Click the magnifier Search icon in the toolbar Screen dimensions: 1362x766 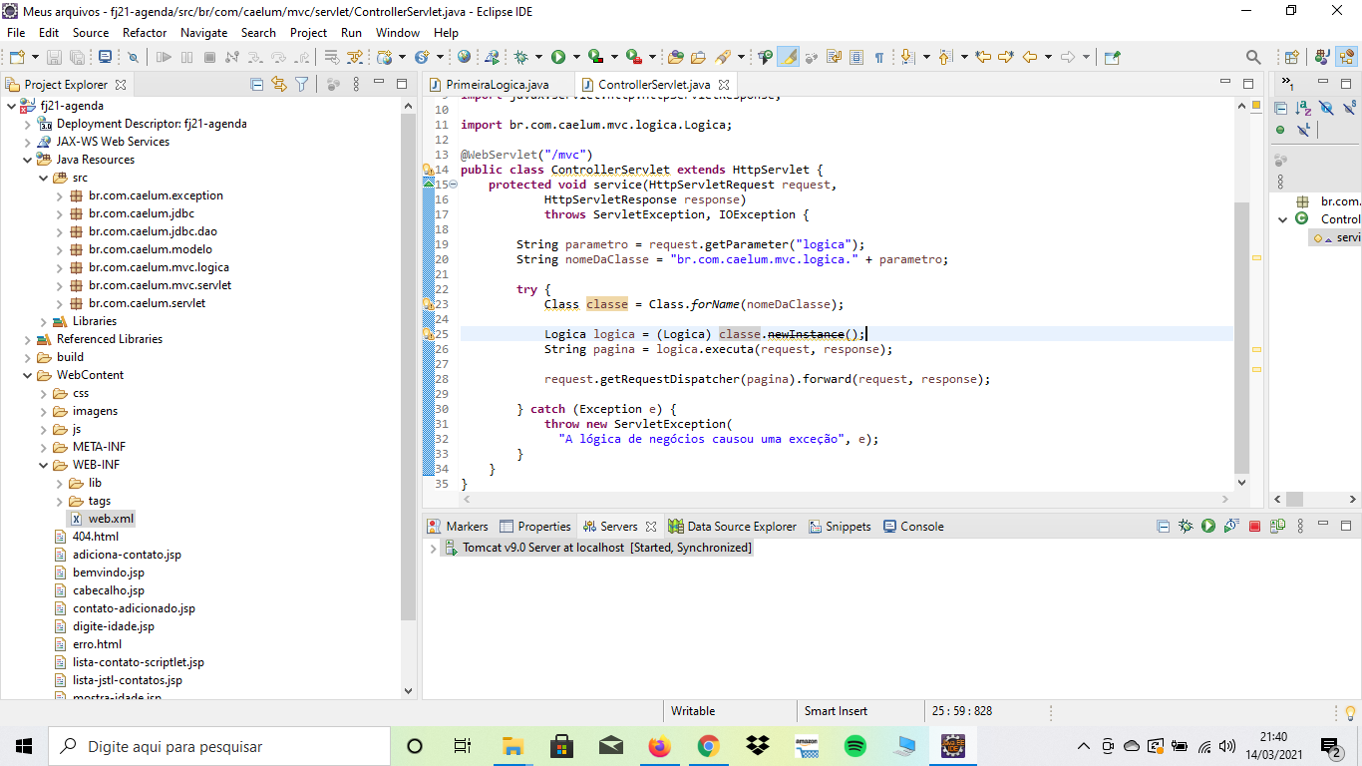[1253, 58]
